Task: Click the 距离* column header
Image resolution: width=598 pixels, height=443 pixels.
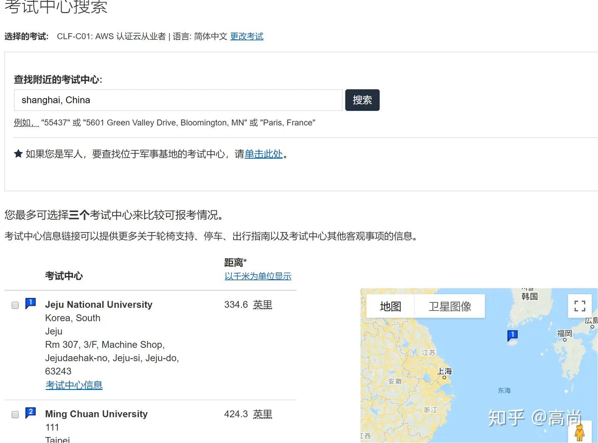Action: click(235, 262)
